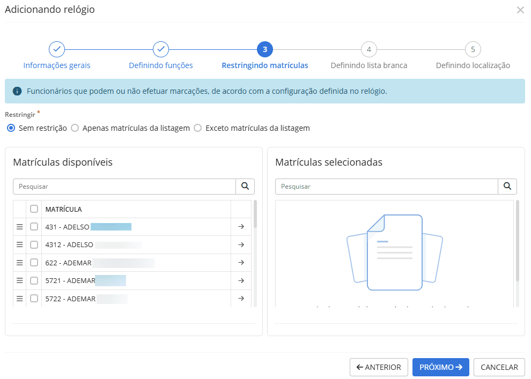Grab drag handle of 5722 - ADEMAR row
This screenshot has height=379, width=531.
coord(20,299)
